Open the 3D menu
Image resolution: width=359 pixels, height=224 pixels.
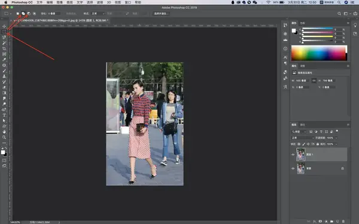point(109,2)
